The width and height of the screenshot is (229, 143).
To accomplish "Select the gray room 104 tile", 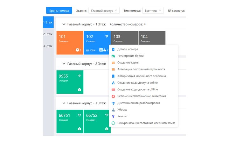I will coord(152,38).
